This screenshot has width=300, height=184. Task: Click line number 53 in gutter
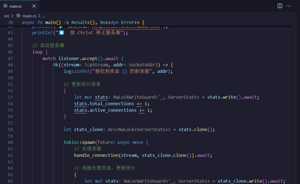coord(10,97)
